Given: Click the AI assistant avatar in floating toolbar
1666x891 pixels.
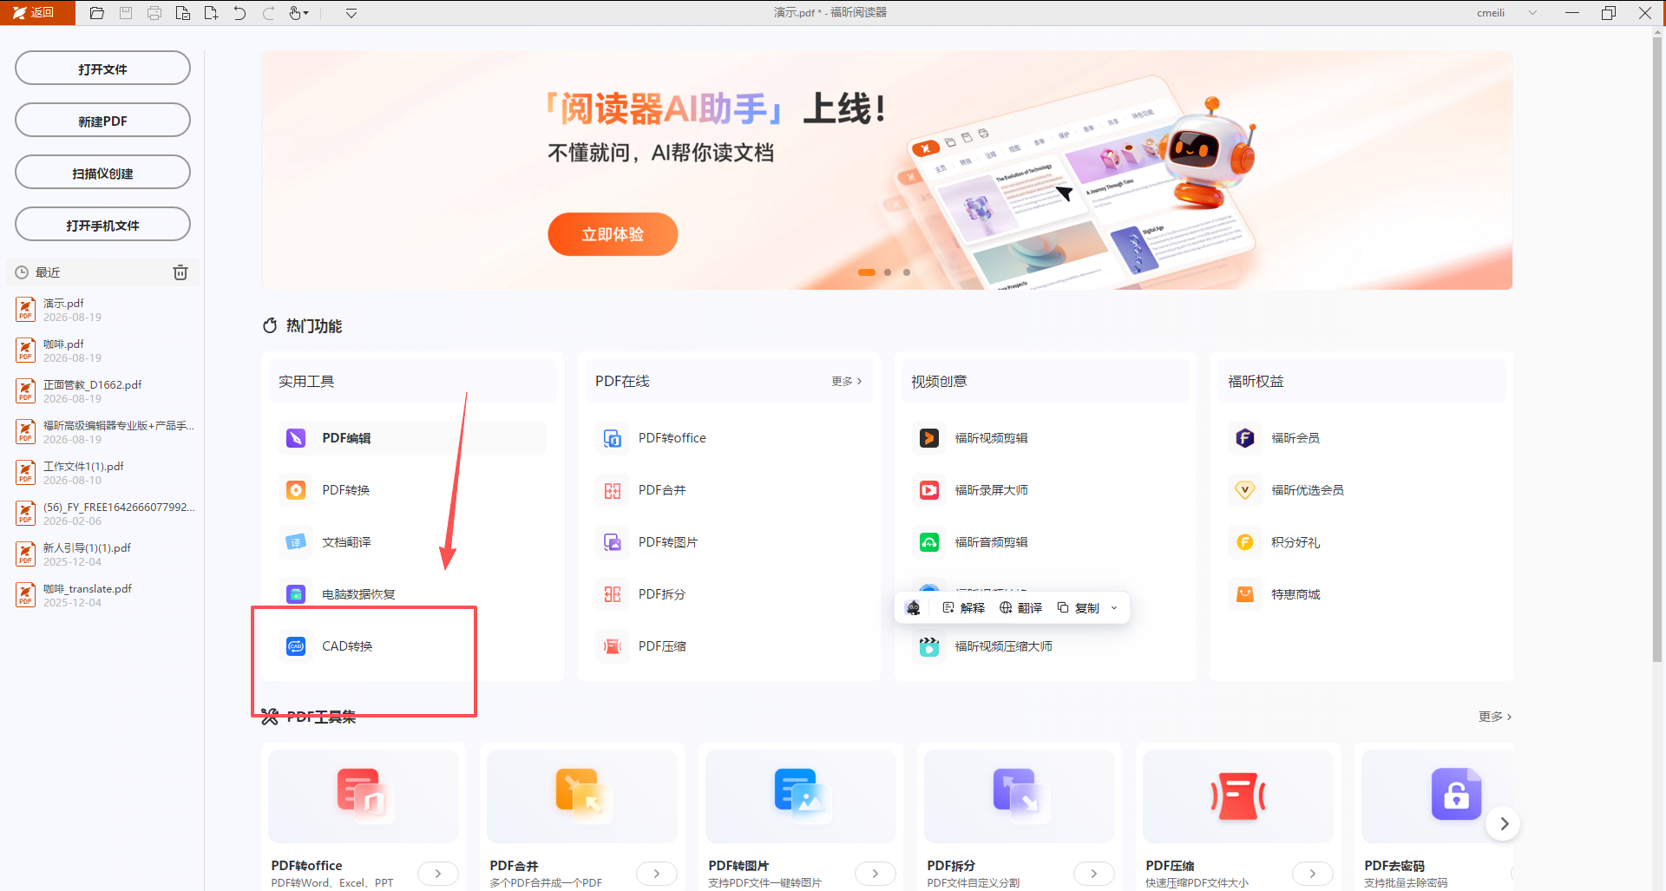Looking at the screenshot, I should coord(913,607).
